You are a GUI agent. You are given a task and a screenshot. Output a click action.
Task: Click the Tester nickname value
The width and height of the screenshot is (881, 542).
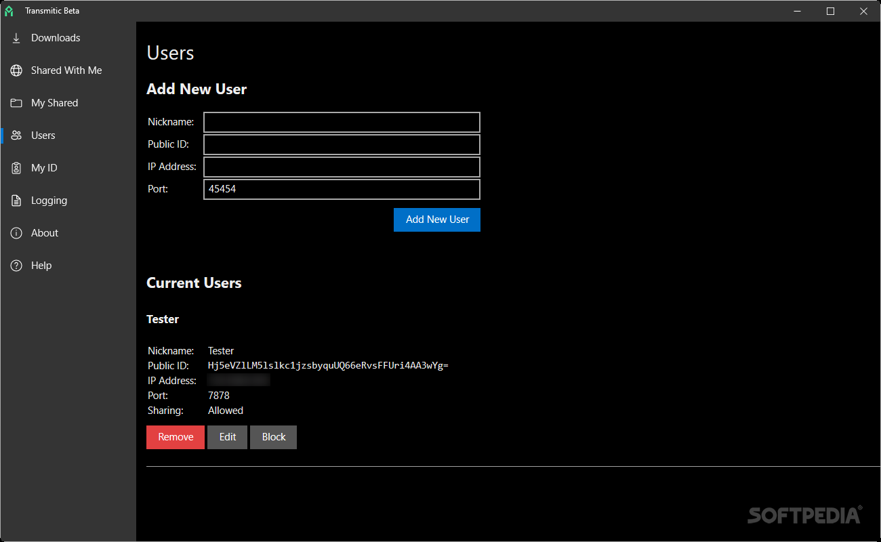(x=221, y=351)
